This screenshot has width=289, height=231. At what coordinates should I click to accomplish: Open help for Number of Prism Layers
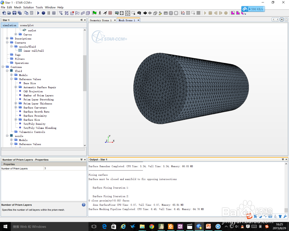tap(84, 205)
